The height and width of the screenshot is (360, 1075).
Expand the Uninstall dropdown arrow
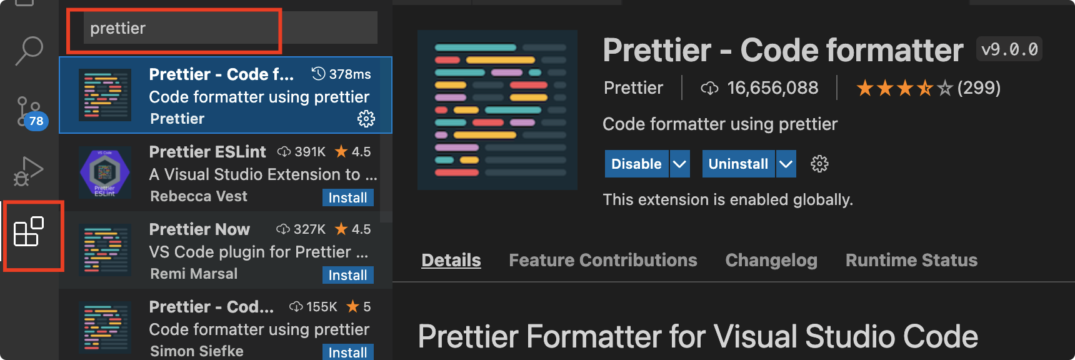point(786,164)
